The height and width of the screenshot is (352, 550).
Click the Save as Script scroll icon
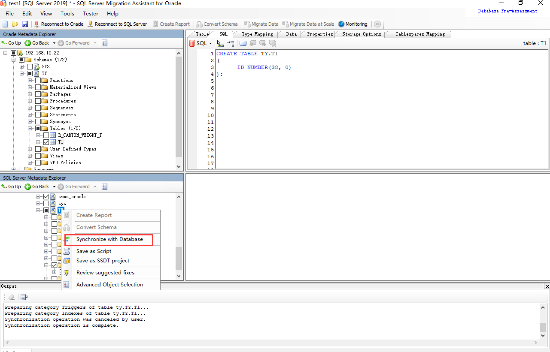(67, 251)
